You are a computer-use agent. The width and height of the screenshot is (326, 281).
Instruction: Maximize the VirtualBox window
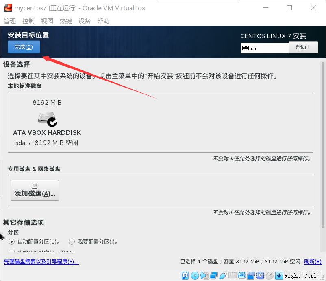click(x=289, y=8)
